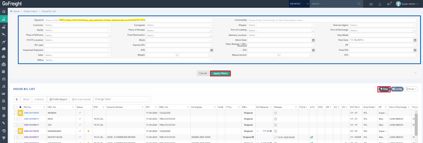Click the truck icon in left sidebar

tap(4, 49)
